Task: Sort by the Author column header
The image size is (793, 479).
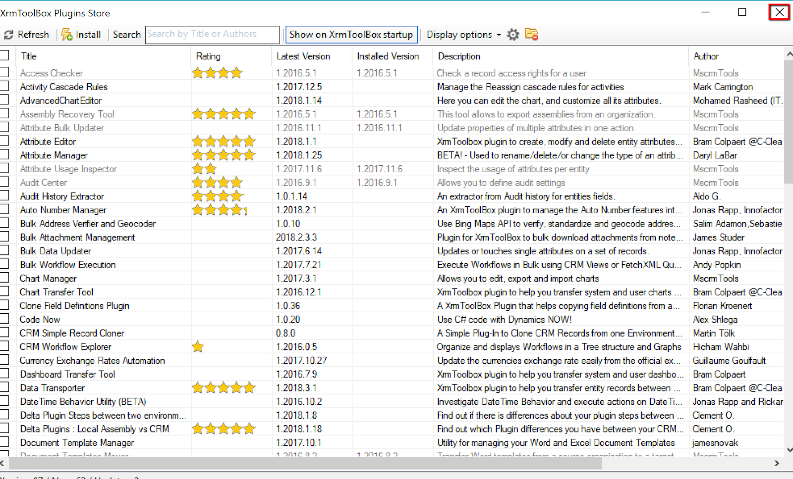Action: 736,56
